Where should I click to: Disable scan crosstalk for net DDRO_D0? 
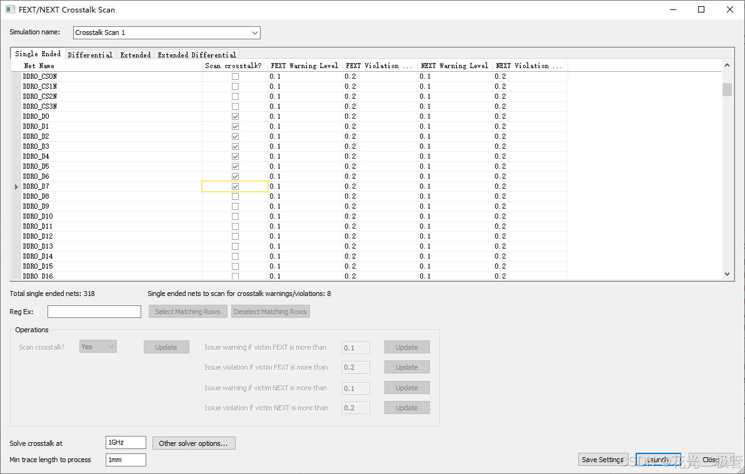[235, 116]
